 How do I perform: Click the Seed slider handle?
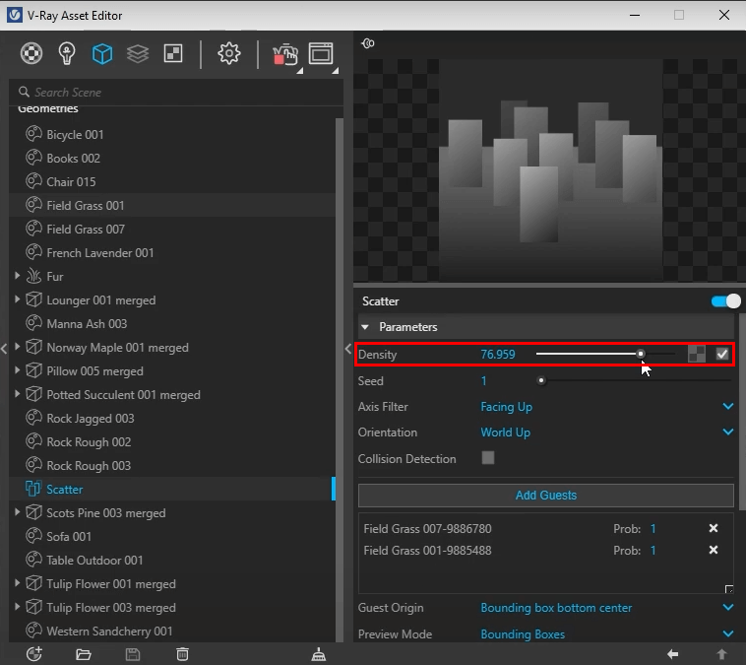(541, 380)
